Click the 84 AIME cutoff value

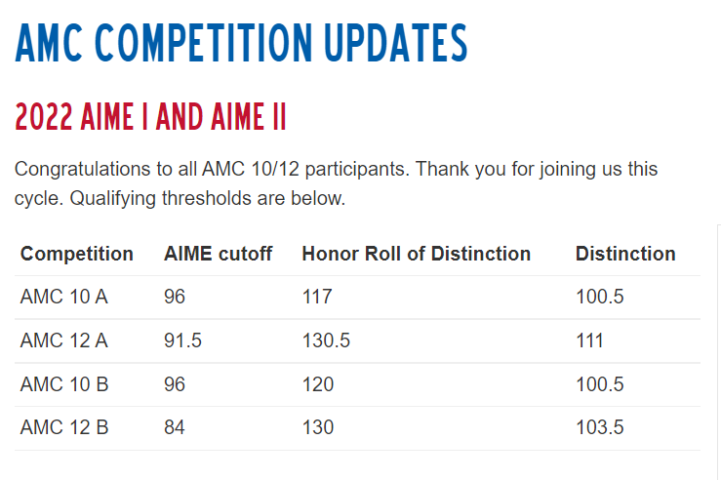pyautogui.click(x=175, y=427)
